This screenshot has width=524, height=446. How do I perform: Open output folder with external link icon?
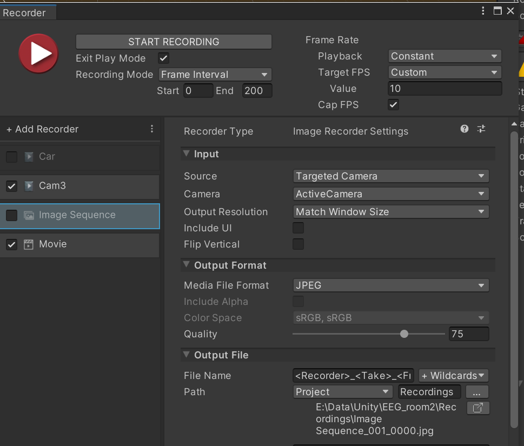coord(478,408)
